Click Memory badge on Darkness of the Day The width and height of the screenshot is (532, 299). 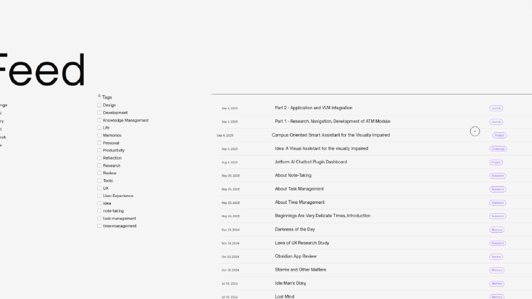(x=496, y=230)
